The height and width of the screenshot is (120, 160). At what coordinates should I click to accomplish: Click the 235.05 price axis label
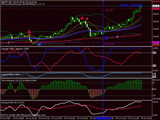click(156, 21)
